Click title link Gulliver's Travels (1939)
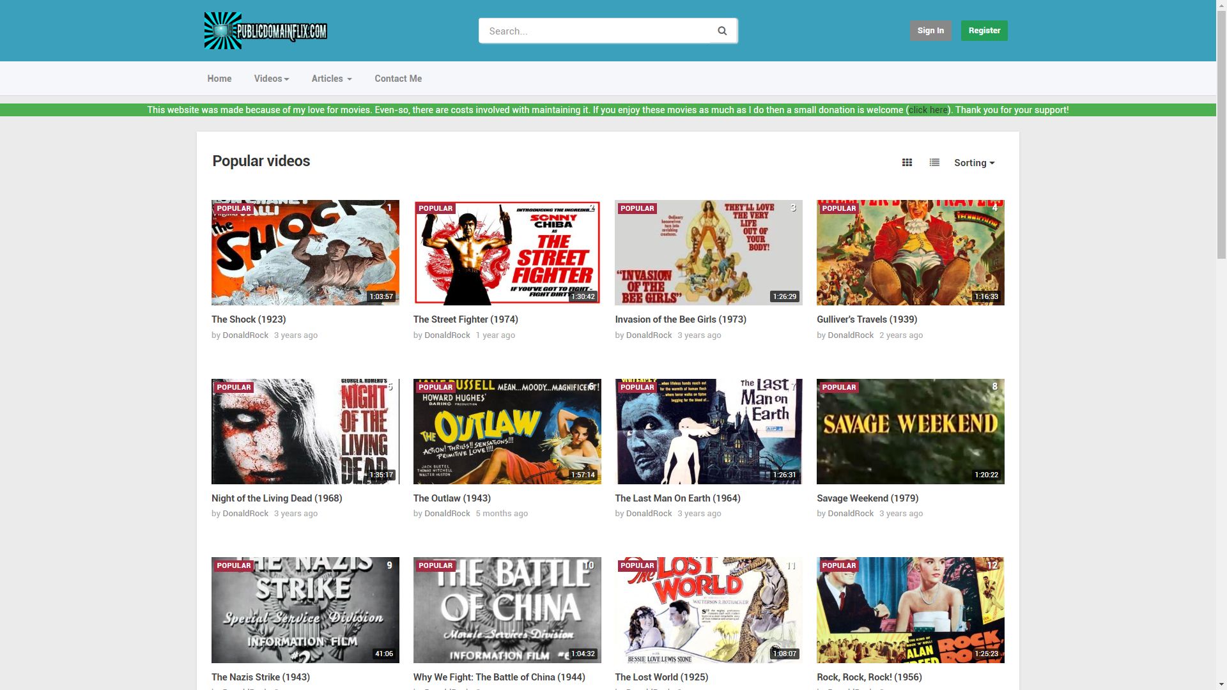This screenshot has width=1227, height=690. click(x=867, y=319)
